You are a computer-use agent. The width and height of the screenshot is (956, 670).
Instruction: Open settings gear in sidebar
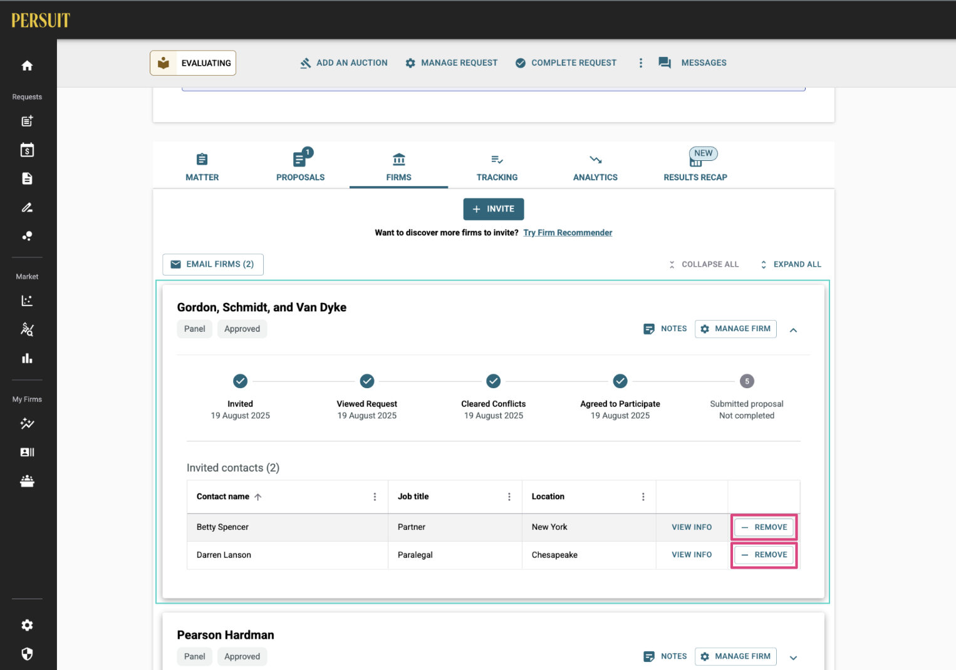[27, 625]
